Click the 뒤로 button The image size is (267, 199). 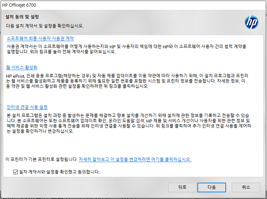tap(182, 187)
